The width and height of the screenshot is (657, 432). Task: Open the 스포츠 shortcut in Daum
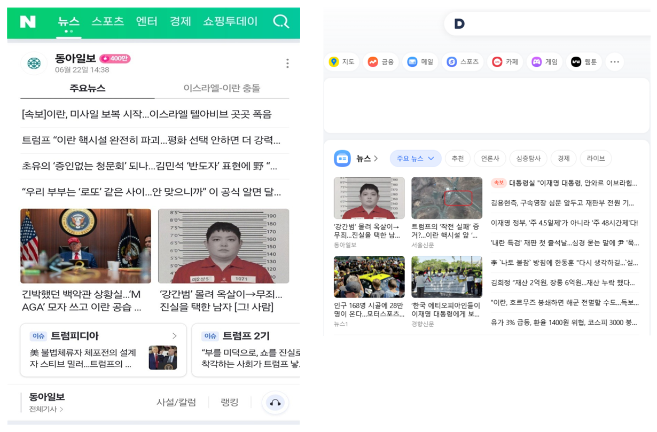click(463, 62)
